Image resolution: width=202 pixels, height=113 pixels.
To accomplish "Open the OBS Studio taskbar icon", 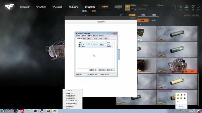I will click(x=35, y=111).
